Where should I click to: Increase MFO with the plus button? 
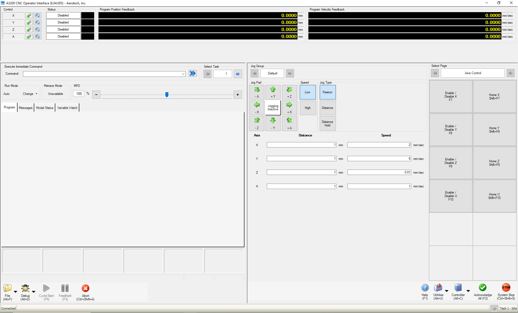coord(238,95)
